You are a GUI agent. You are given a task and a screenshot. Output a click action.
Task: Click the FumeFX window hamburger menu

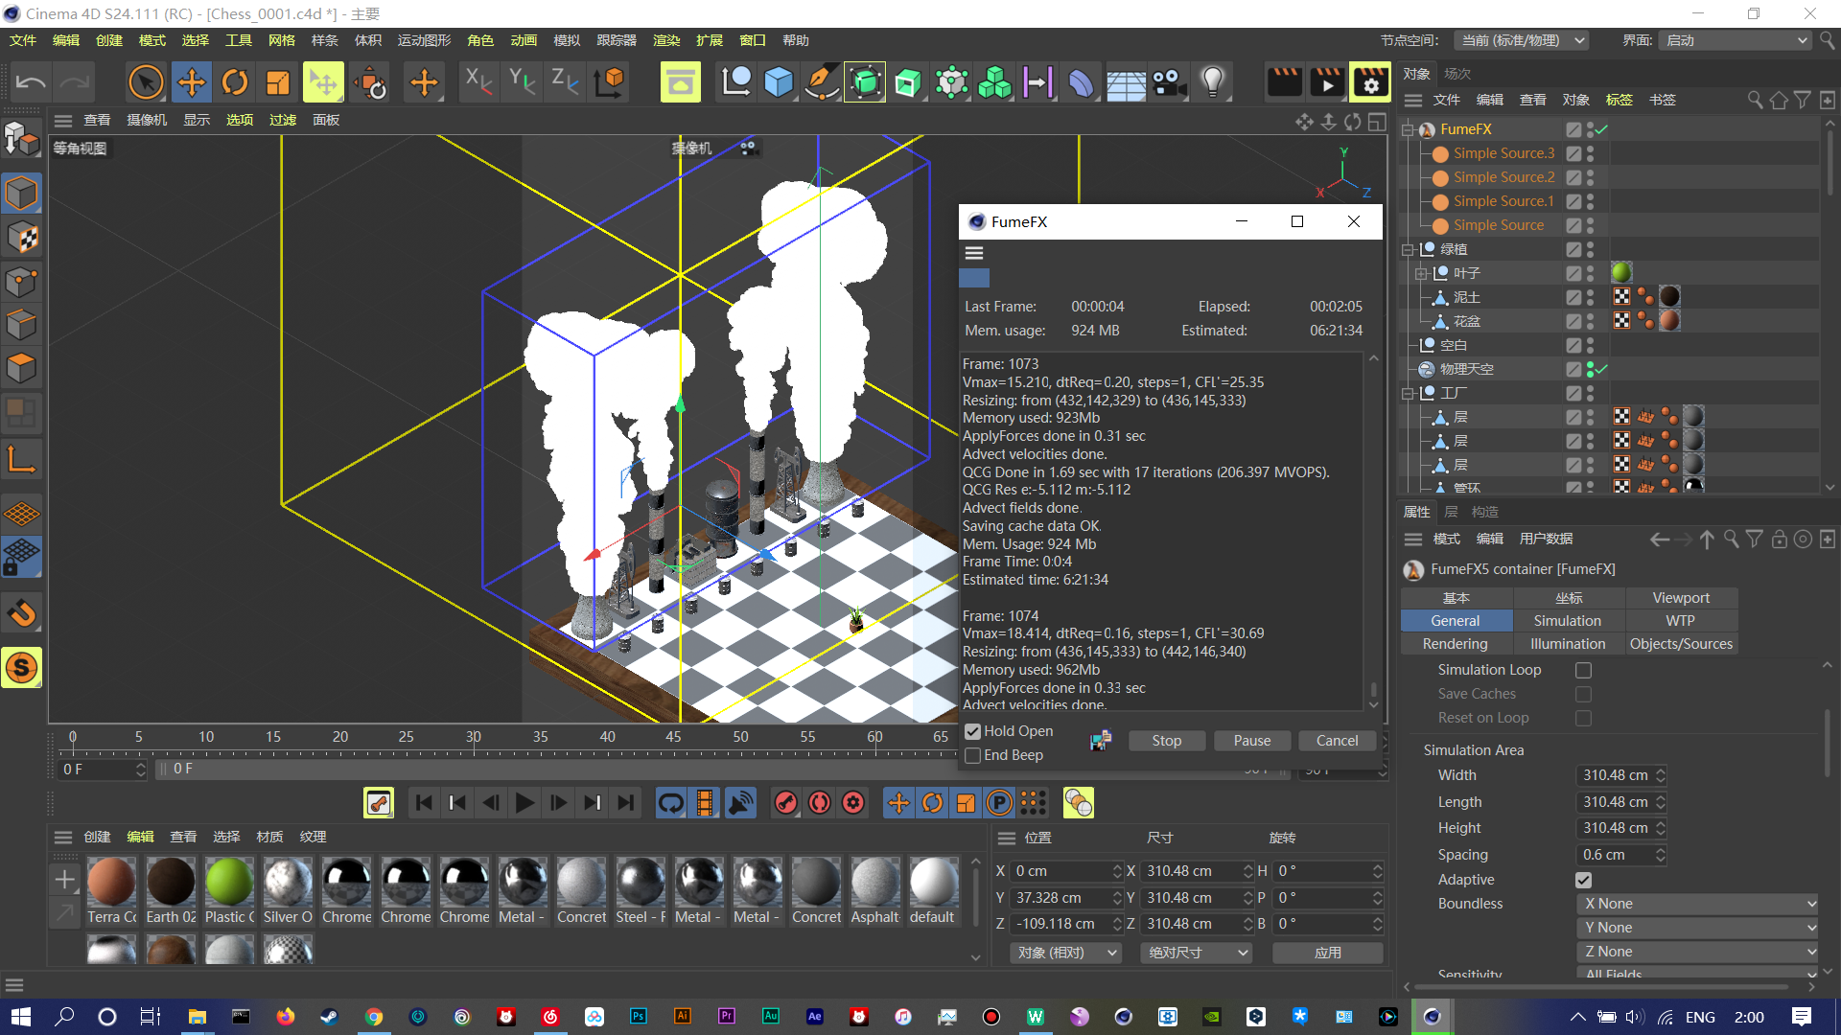[x=974, y=253]
